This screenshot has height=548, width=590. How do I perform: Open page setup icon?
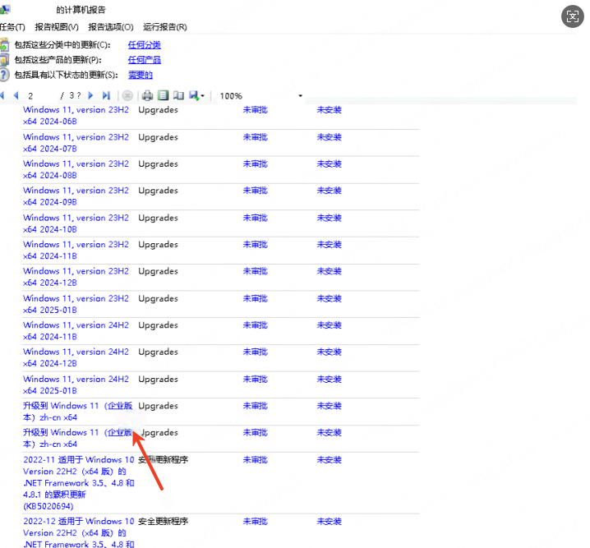(179, 95)
